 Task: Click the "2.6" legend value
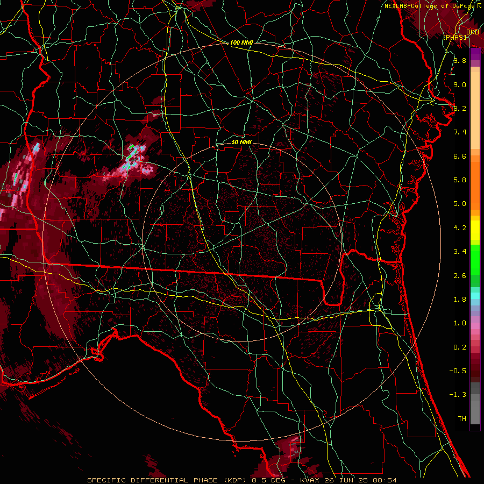click(x=460, y=276)
